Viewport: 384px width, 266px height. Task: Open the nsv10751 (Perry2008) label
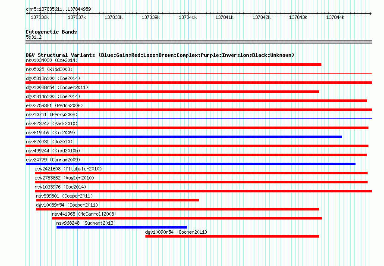pos(52,114)
